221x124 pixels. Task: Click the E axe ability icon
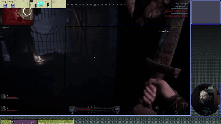(117, 109)
